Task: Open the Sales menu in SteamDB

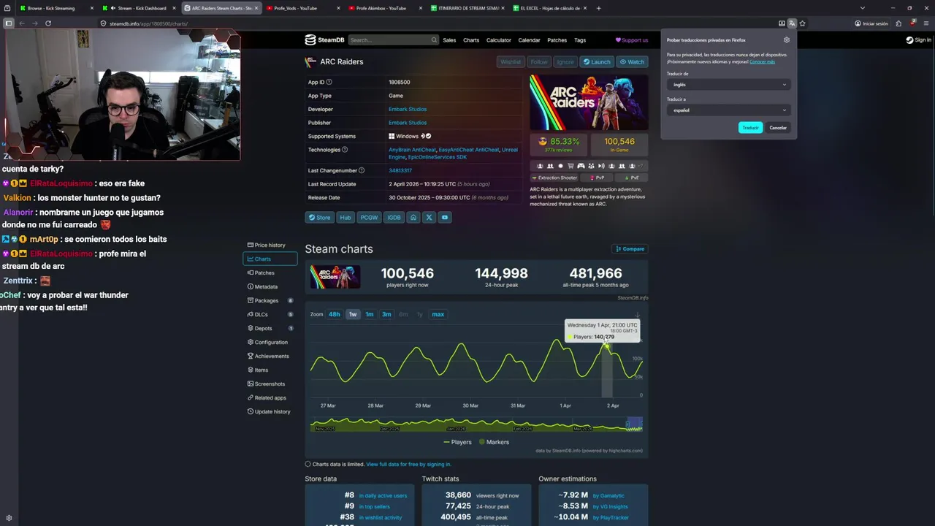Action: [449, 40]
